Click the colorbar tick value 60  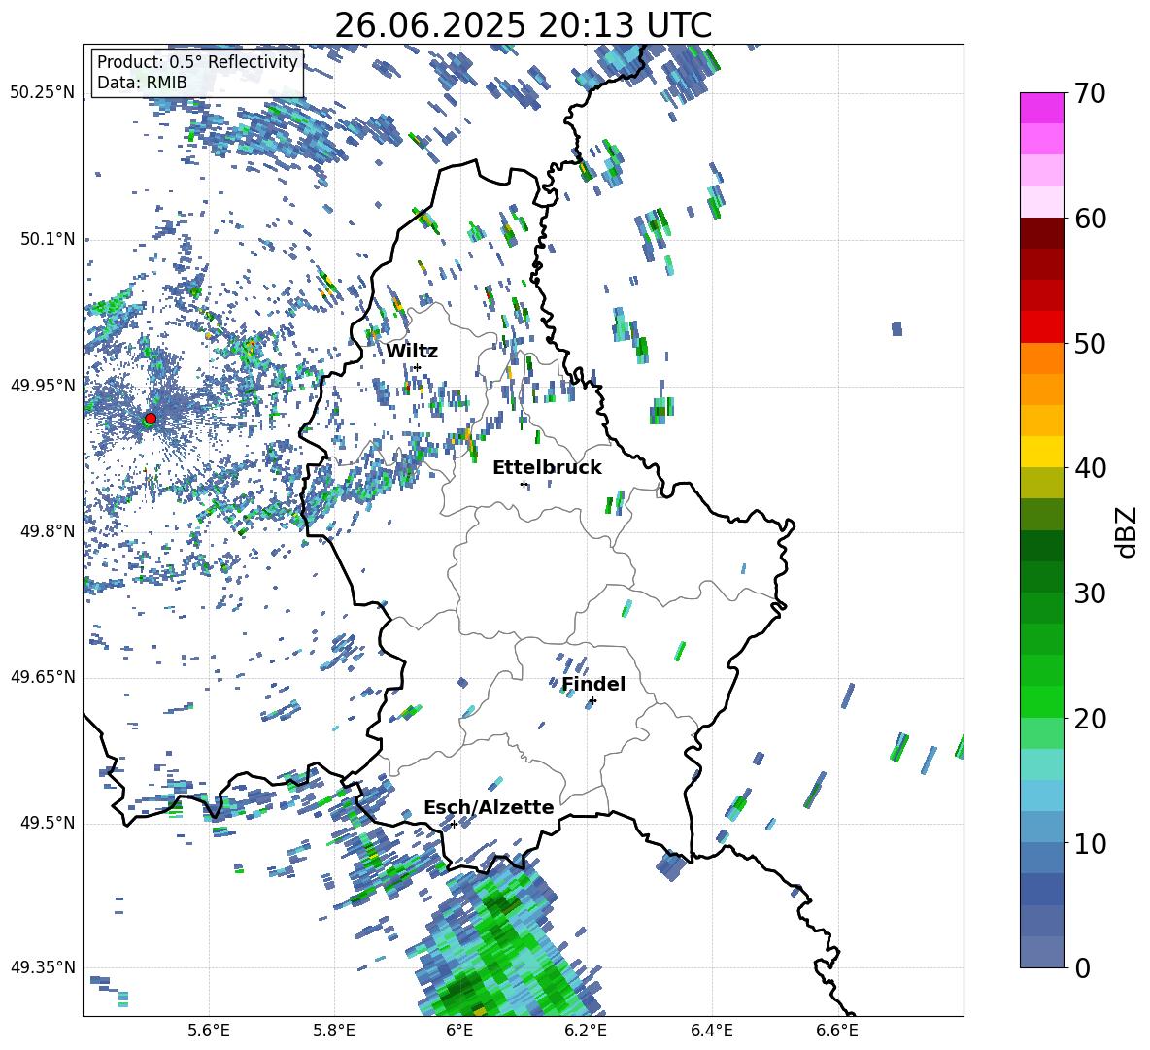click(1089, 219)
